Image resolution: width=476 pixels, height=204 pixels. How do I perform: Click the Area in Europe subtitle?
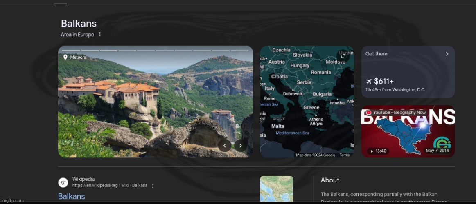click(x=77, y=35)
